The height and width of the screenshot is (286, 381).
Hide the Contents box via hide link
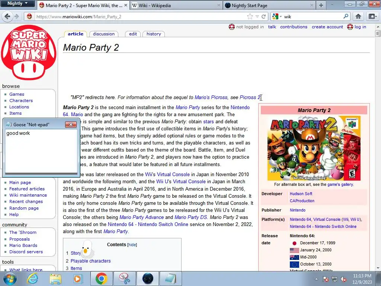coord(132,245)
